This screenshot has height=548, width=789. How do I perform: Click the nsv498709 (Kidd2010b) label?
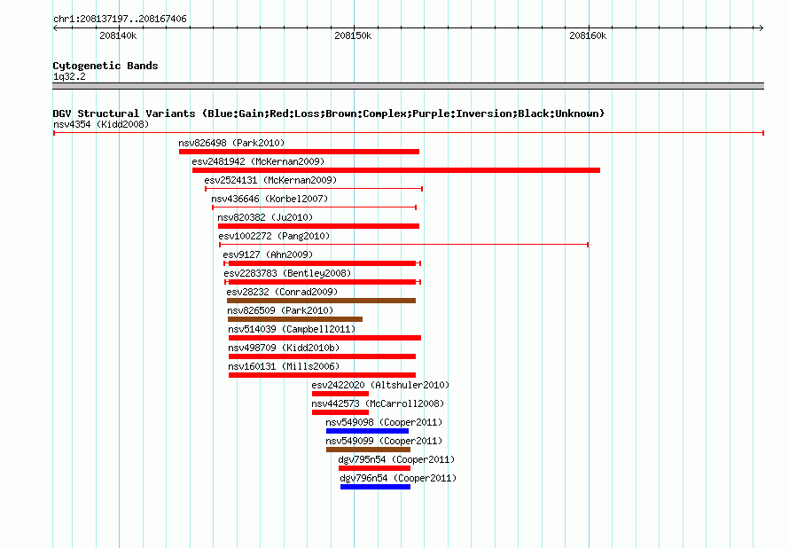coord(284,348)
